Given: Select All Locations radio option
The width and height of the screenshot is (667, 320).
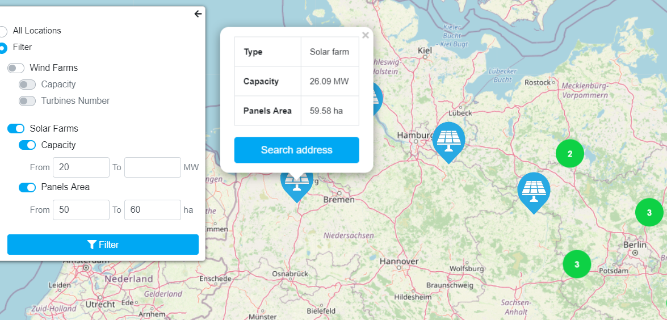Looking at the screenshot, I should pos(3,31).
